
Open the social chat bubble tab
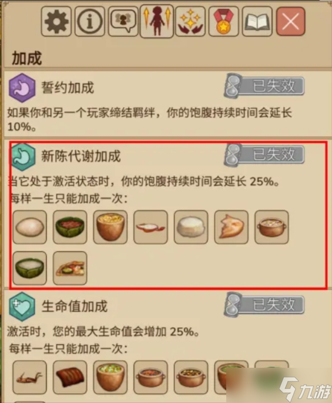click(123, 22)
